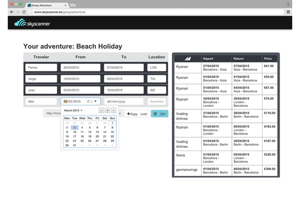The image size is (300, 213).
Task: Select March 3 in the calendar
Action: tap(75, 128)
